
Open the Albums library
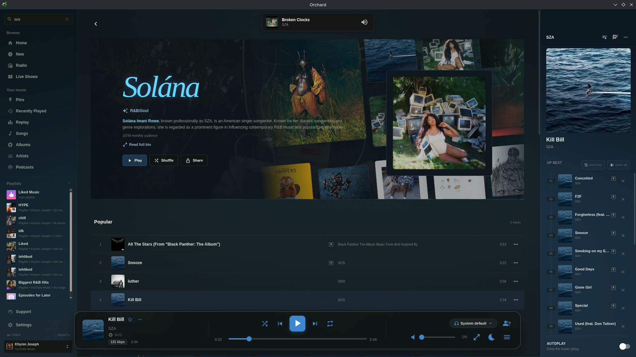(38, 145)
